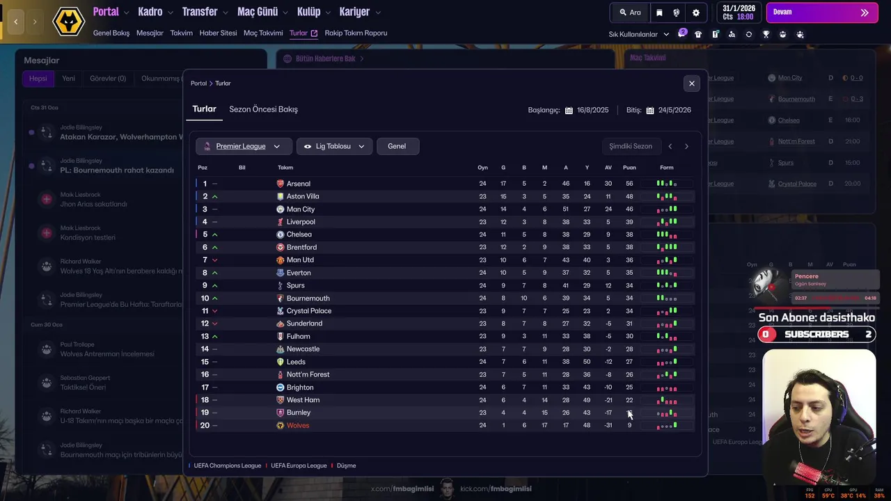
Task: Click the calendar icon next to Başlangıç
Action: click(x=569, y=110)
